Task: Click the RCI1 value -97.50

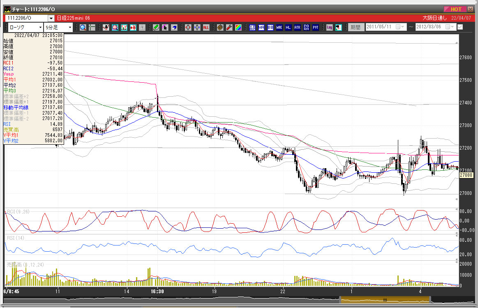Action: coord(55,63)
